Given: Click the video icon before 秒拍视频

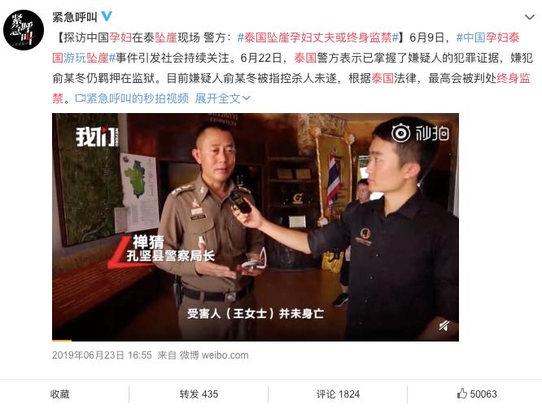Looking at the screenshot, I should coord(81,98).
